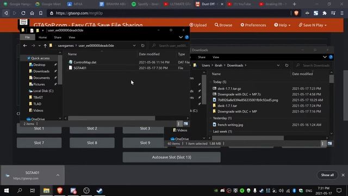
Task: Navigate back in savegames Explorer
Action: pyautogui.click(x=25, y=46)
